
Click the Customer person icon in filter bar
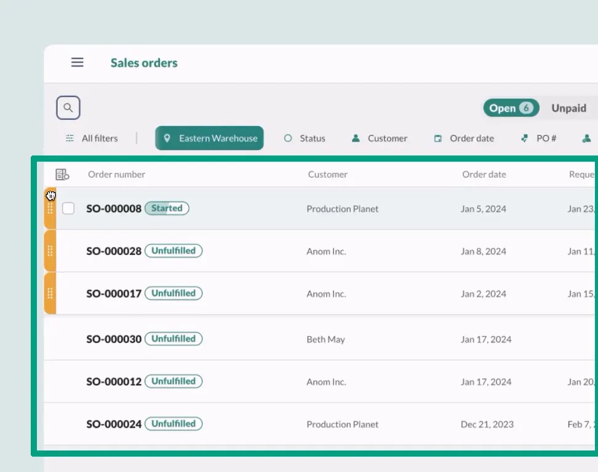point(356,138)
